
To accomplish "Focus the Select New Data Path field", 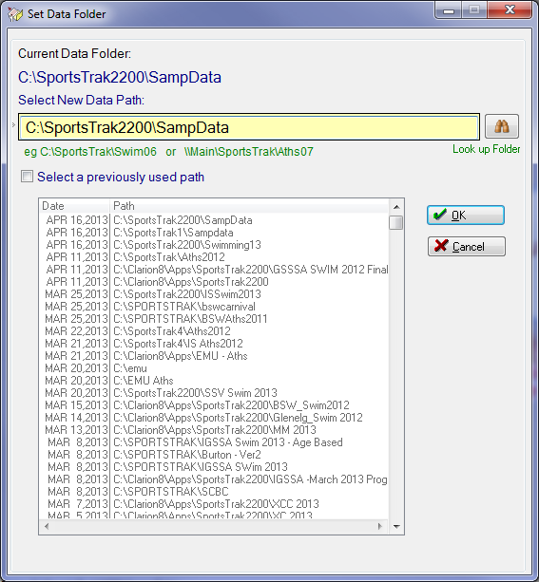I will click(249, 127).
